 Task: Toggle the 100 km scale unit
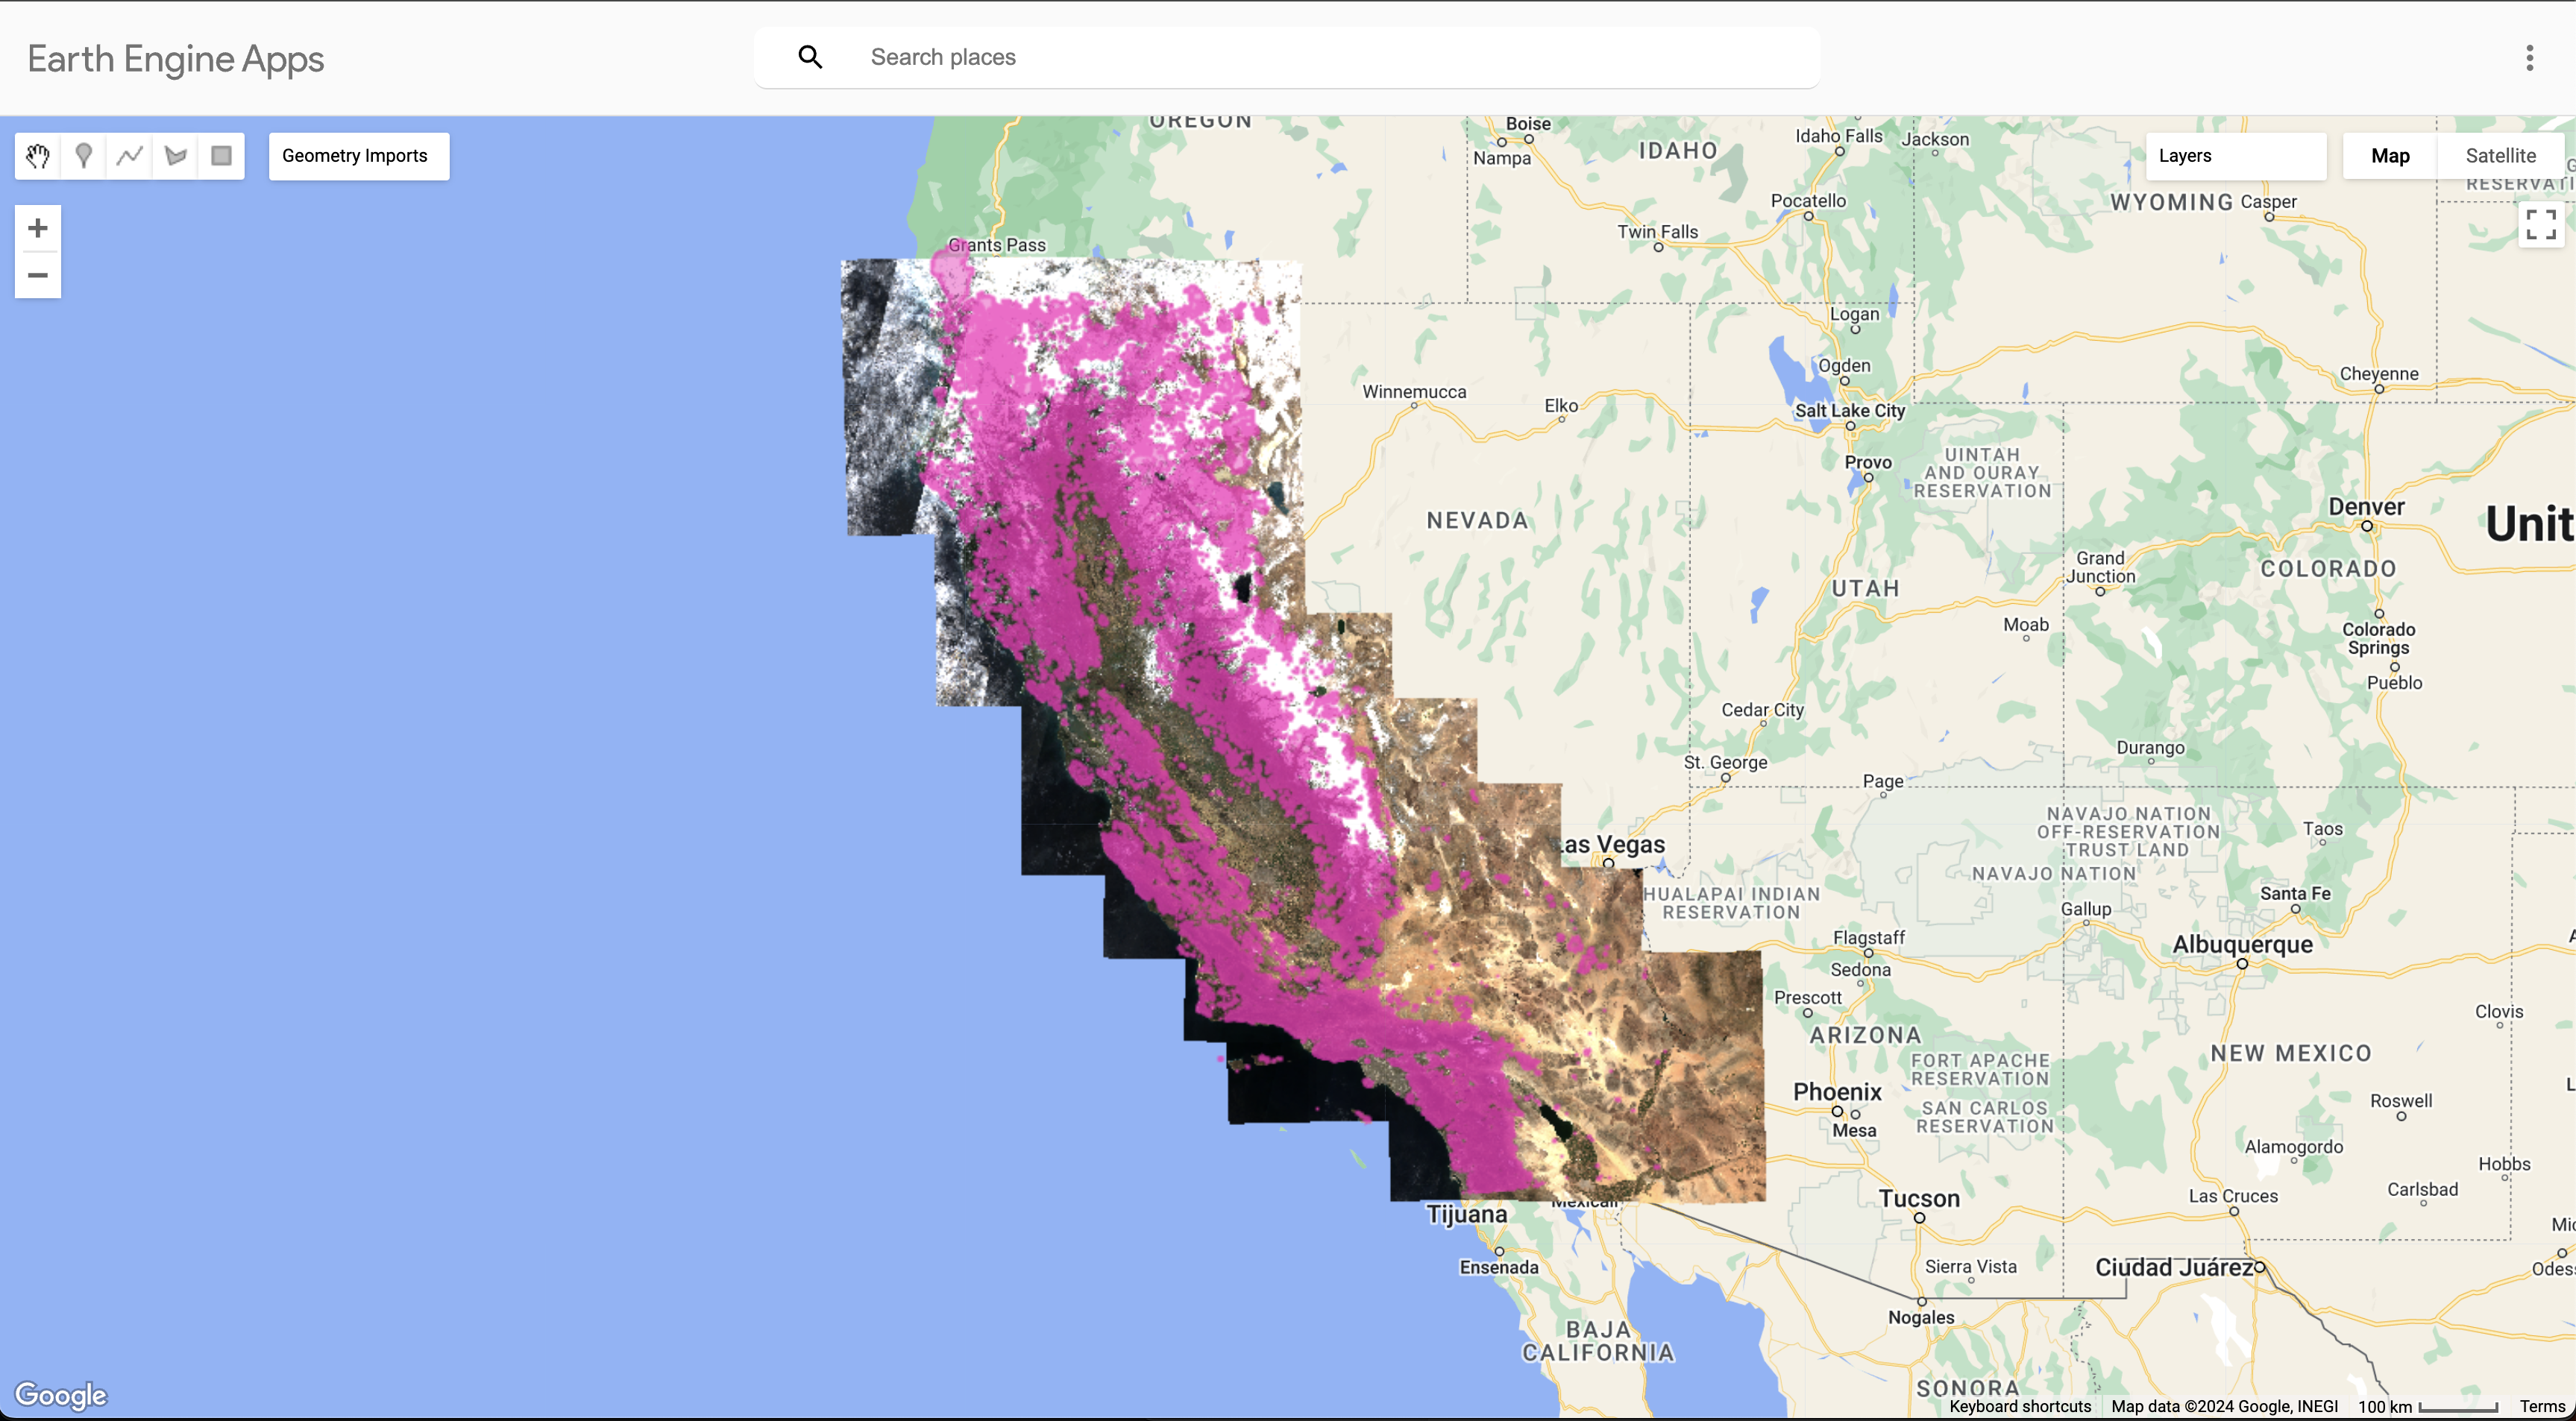tap(2428, 1406)
